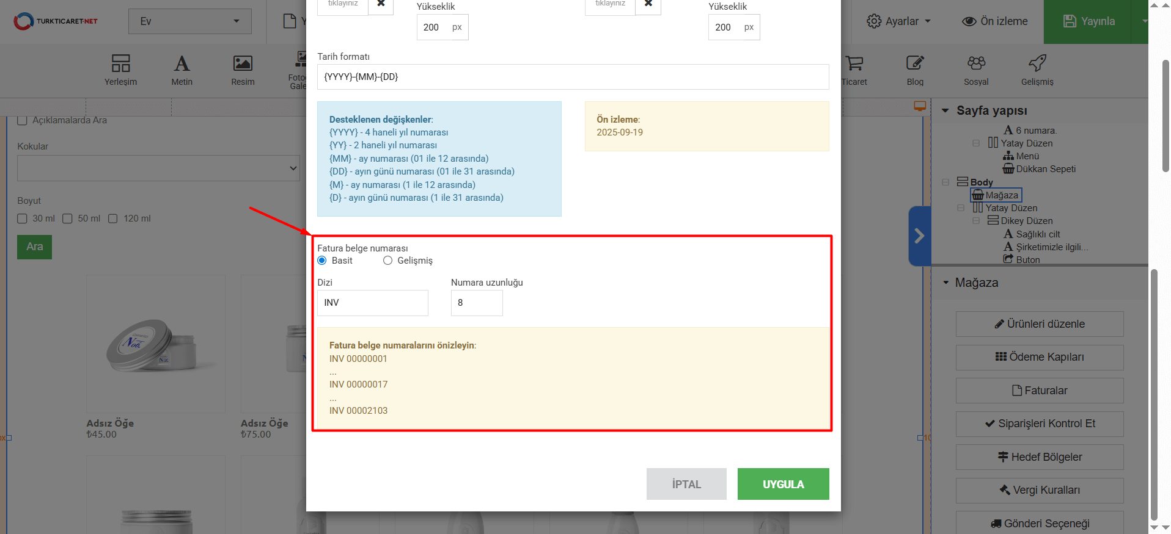
Task: Click the Ticaret cart icon
Action: pyautogui.click(x=854, y=70)
